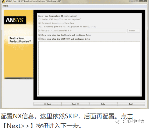The width and height of the screenshot is (149, 128).
Task: Click the ANSYS title bar icon
Action: pos(3,1)
